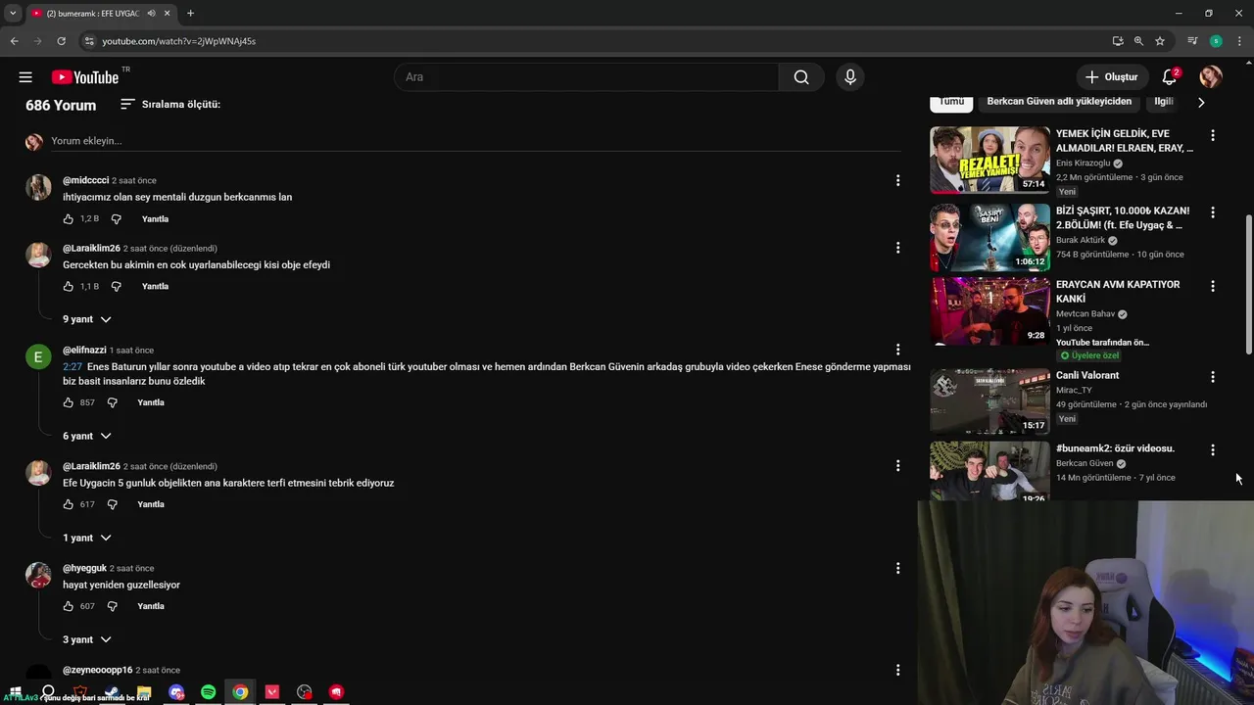Open the Canli Valorant video thumbnail
1254x705 pixels.
pyautogui.click(x=989, y=401)
